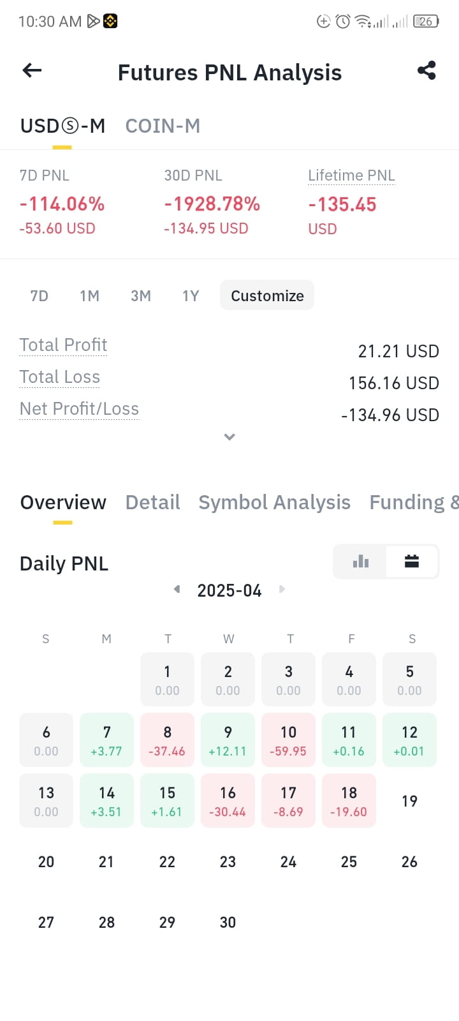Tap the alarm clock status icon
Image resolution: width=459 pixels, height=1021 pixels.
coord(343,22)
